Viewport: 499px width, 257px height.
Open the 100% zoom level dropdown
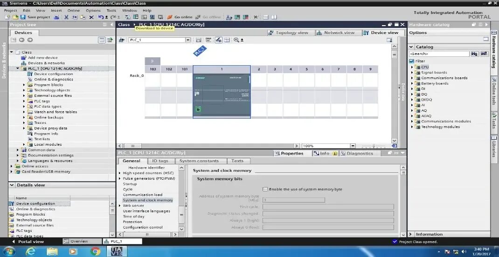pyautogui.click(x=353, y=146)
